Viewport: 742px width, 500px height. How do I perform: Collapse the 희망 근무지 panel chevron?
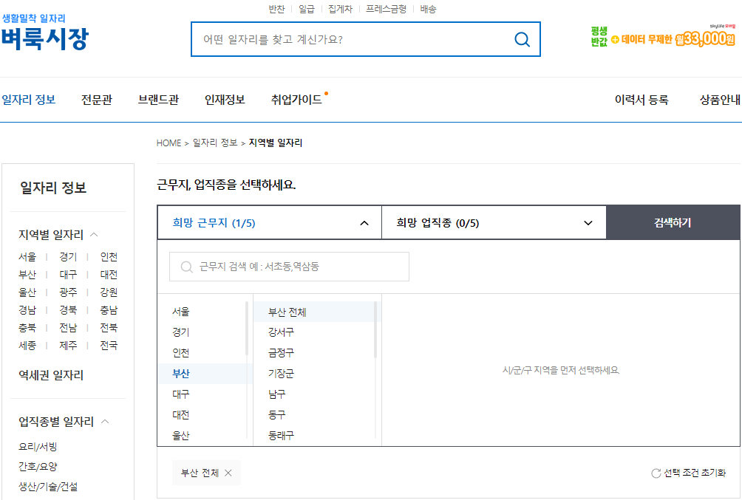point(363,222)
